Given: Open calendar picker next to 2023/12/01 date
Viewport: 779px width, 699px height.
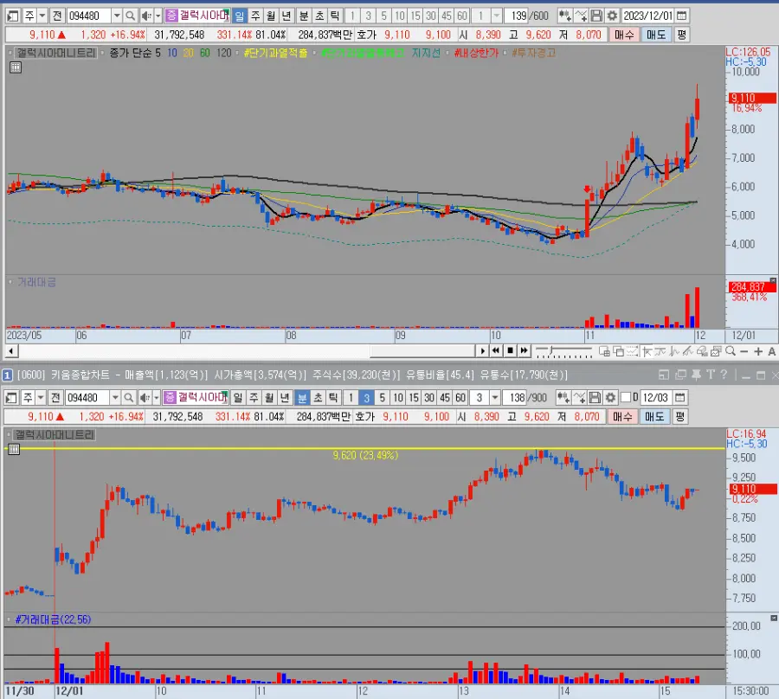Looking at the screenshot, I should 682,16.
